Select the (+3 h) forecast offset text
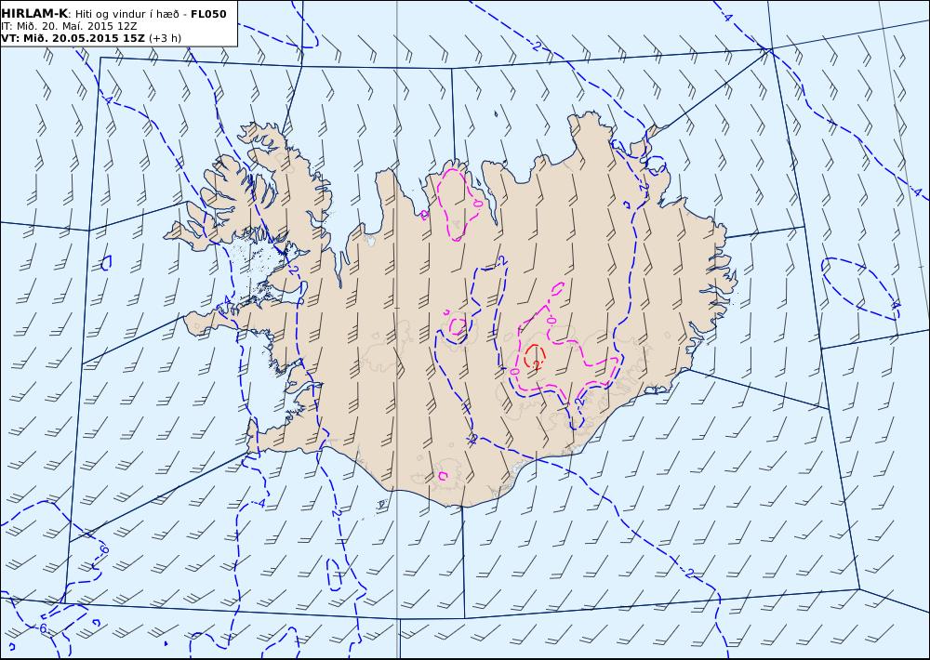This screenshot has width=930, height=660. pos(165,38)
